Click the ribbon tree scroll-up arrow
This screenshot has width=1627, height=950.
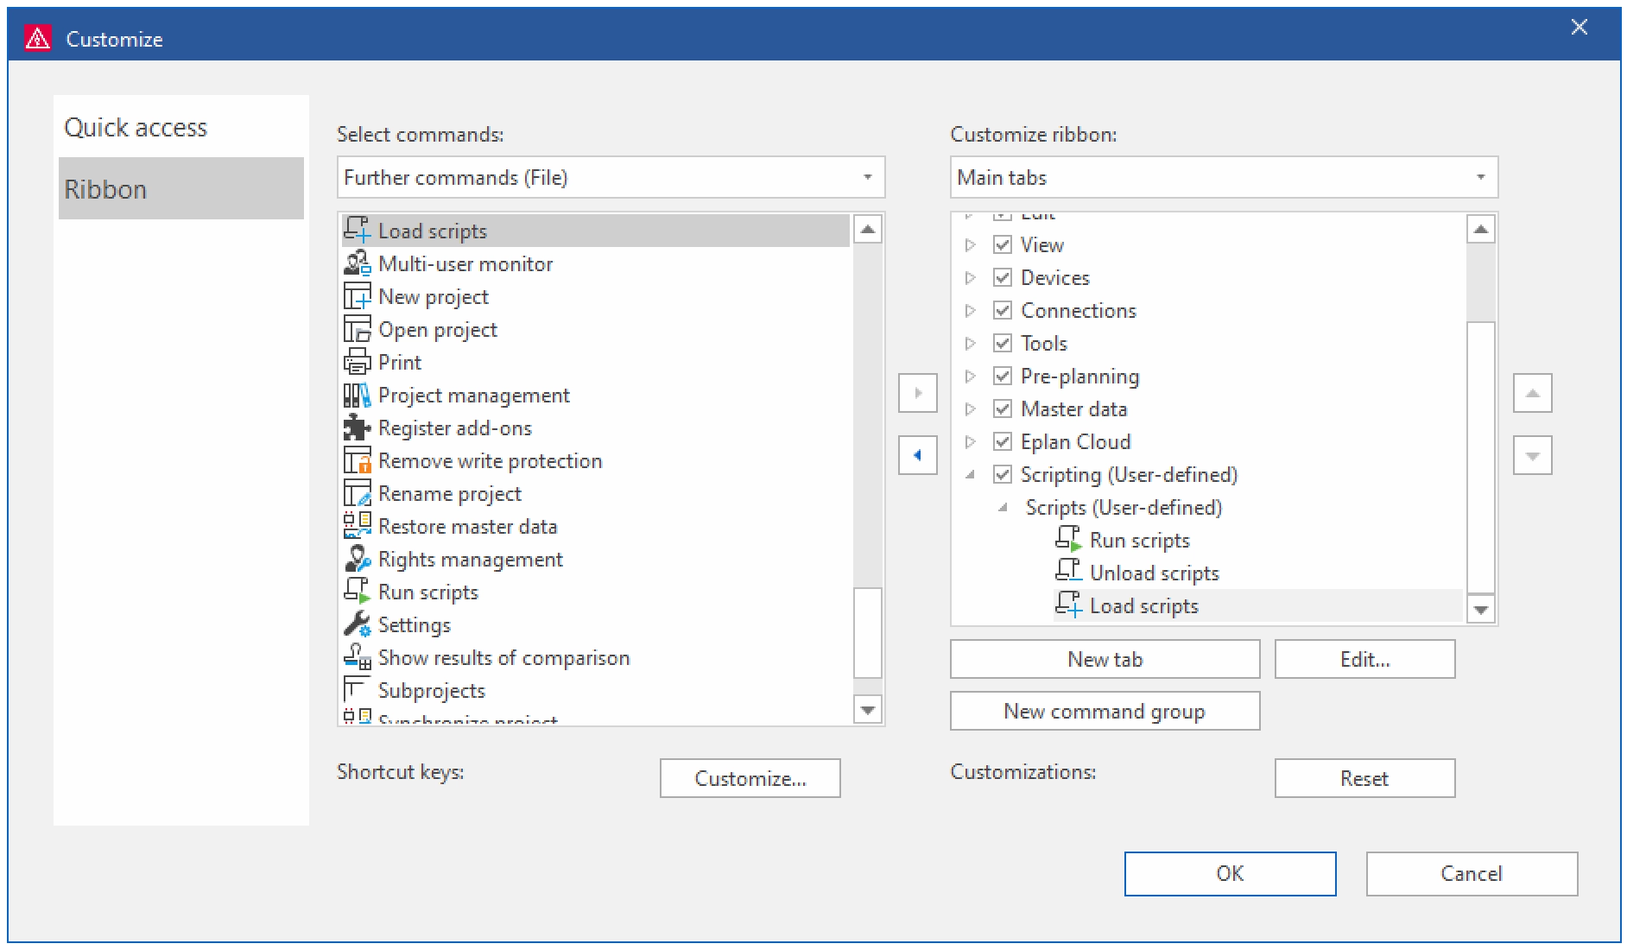(1481, 229)
